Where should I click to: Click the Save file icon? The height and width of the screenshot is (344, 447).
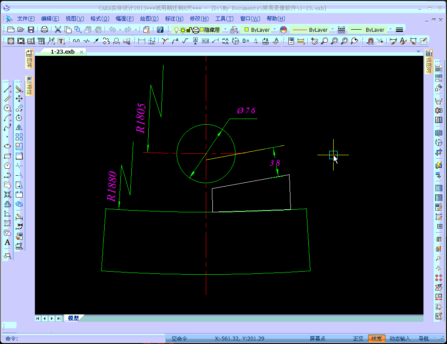31,30
